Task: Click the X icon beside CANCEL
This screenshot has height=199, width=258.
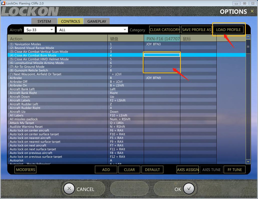Action: 69,189
